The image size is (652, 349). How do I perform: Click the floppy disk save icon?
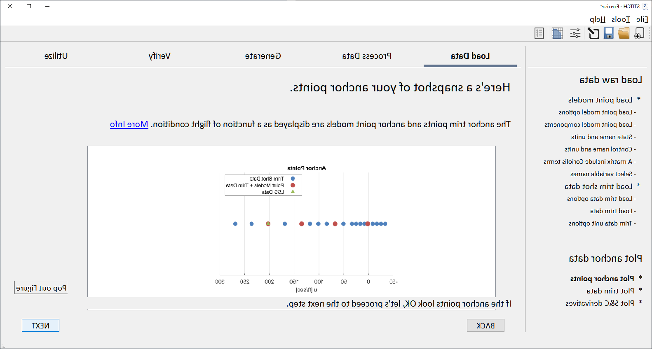(609, 33)
